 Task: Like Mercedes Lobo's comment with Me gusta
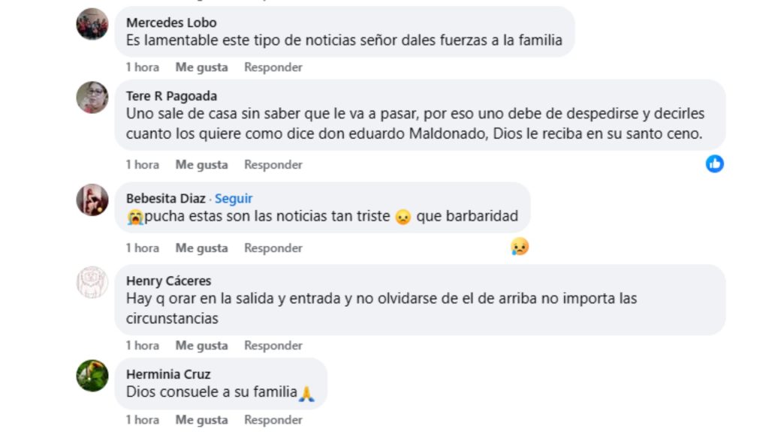[201, 67]
